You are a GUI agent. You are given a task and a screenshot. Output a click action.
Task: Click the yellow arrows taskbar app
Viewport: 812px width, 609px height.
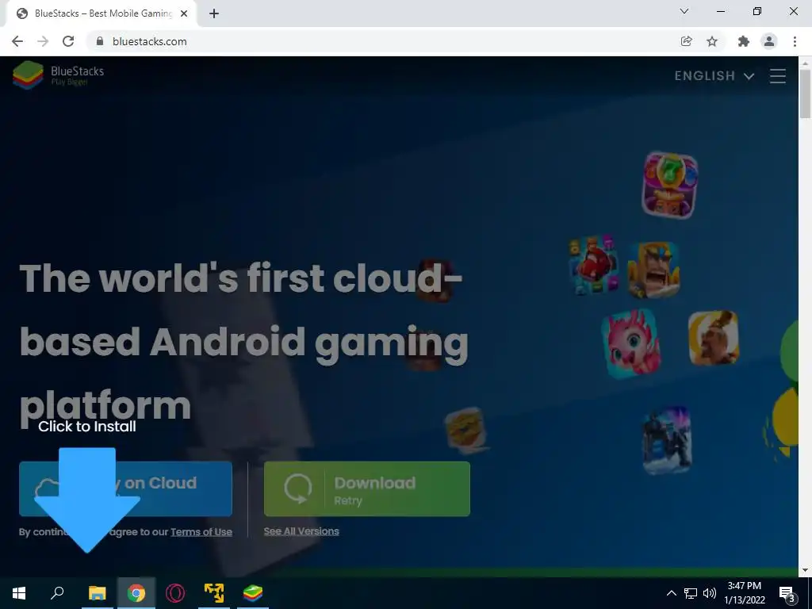tap(214, 593)
